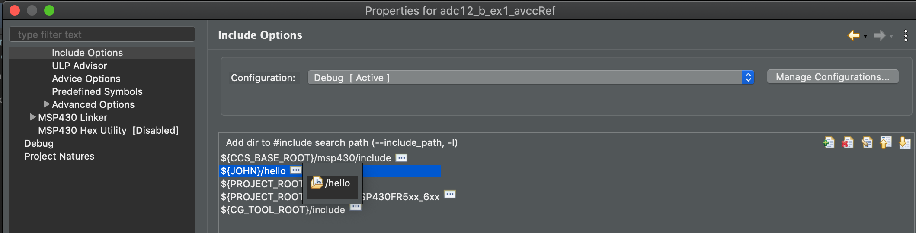Click ellipsis badge beside ${CG_TOOL_ROOT}/include
This screenshot has width=916, height=233.
pos(356,207)
